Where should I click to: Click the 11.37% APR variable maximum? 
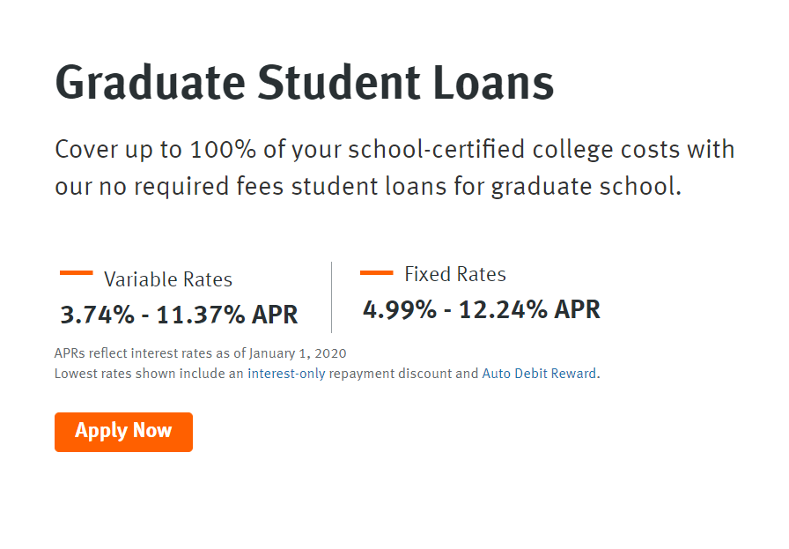coord(227,315)
